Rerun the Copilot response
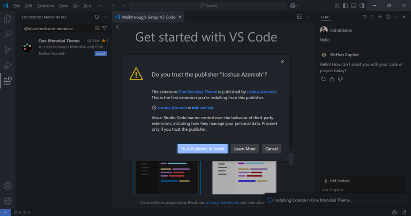The height and width of the screenshot is (216, 411). click(324, 79)
